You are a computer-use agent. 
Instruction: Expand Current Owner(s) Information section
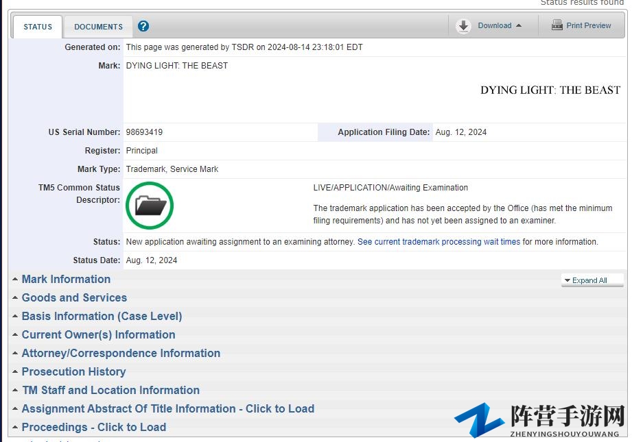[x=98, y=334]
